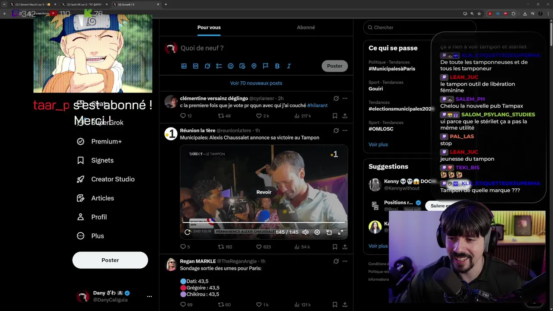Viewport: 553px width, 311px height.
Task: Click the flag icon in composer toolbar
Action: click(x=266, y=66)
